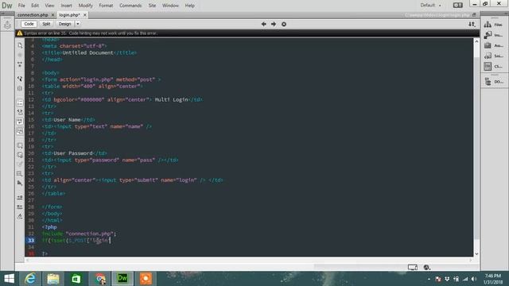Image resolution: width=509 pixels, height=286 pixels.
Task: Toggle Highlight Invalid Code
Action: tap(20, 112)
